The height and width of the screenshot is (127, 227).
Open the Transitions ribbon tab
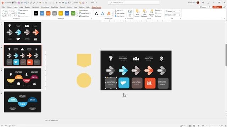35,7
